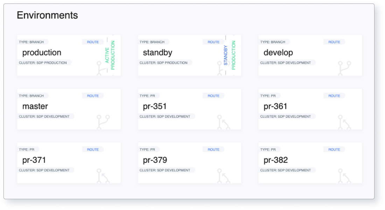Open the production environment by its title
This screenshot has width=385, height=210.
point(41,52)
